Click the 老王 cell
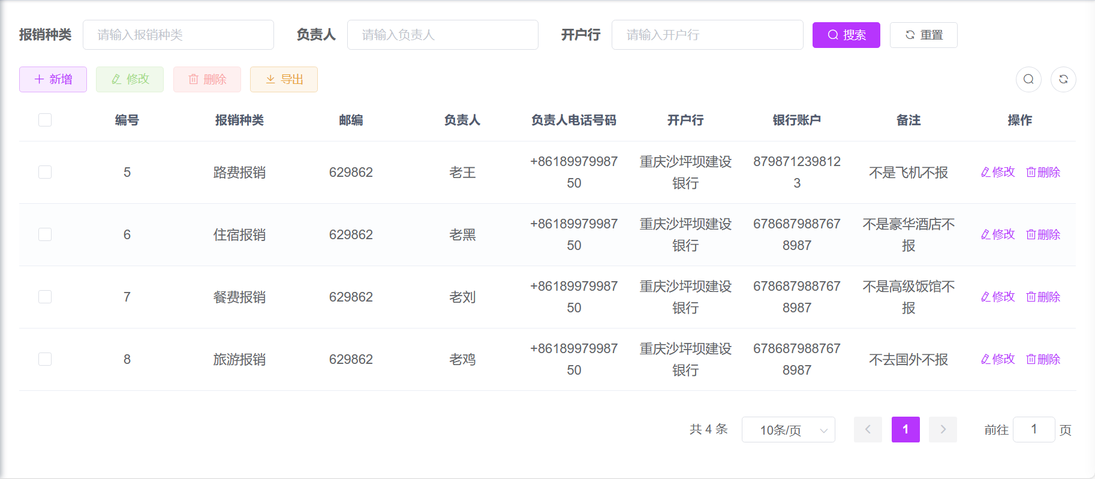Viewport: 1095px width, 479px height. click(x=462, y=173)
